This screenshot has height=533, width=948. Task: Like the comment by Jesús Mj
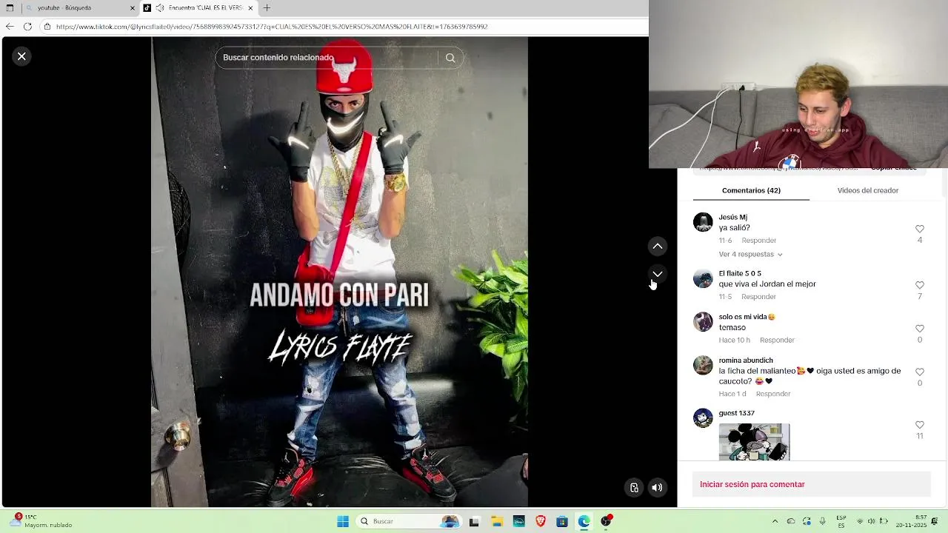point(920,229)
